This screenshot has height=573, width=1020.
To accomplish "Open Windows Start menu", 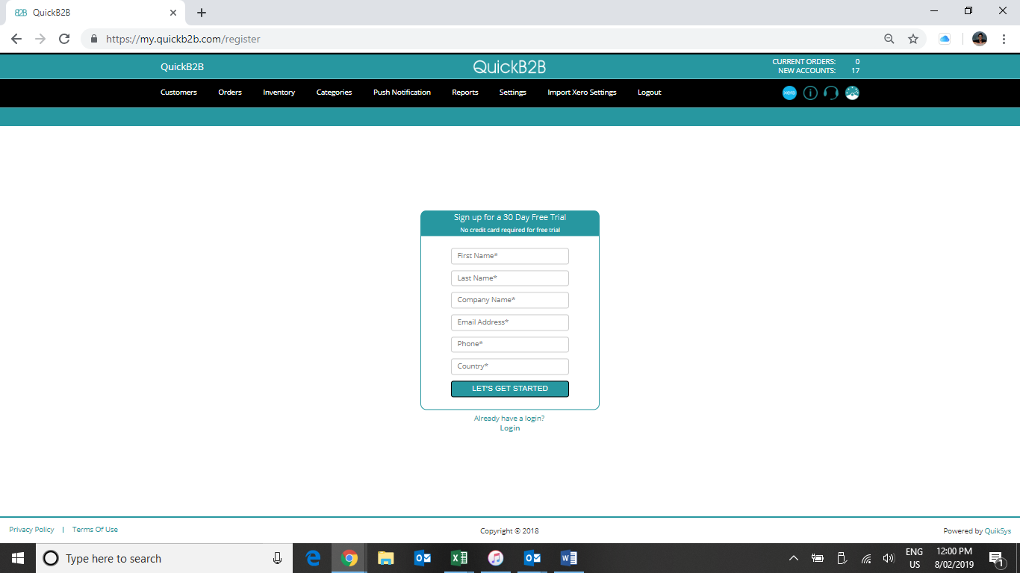I will pos(18,558).
